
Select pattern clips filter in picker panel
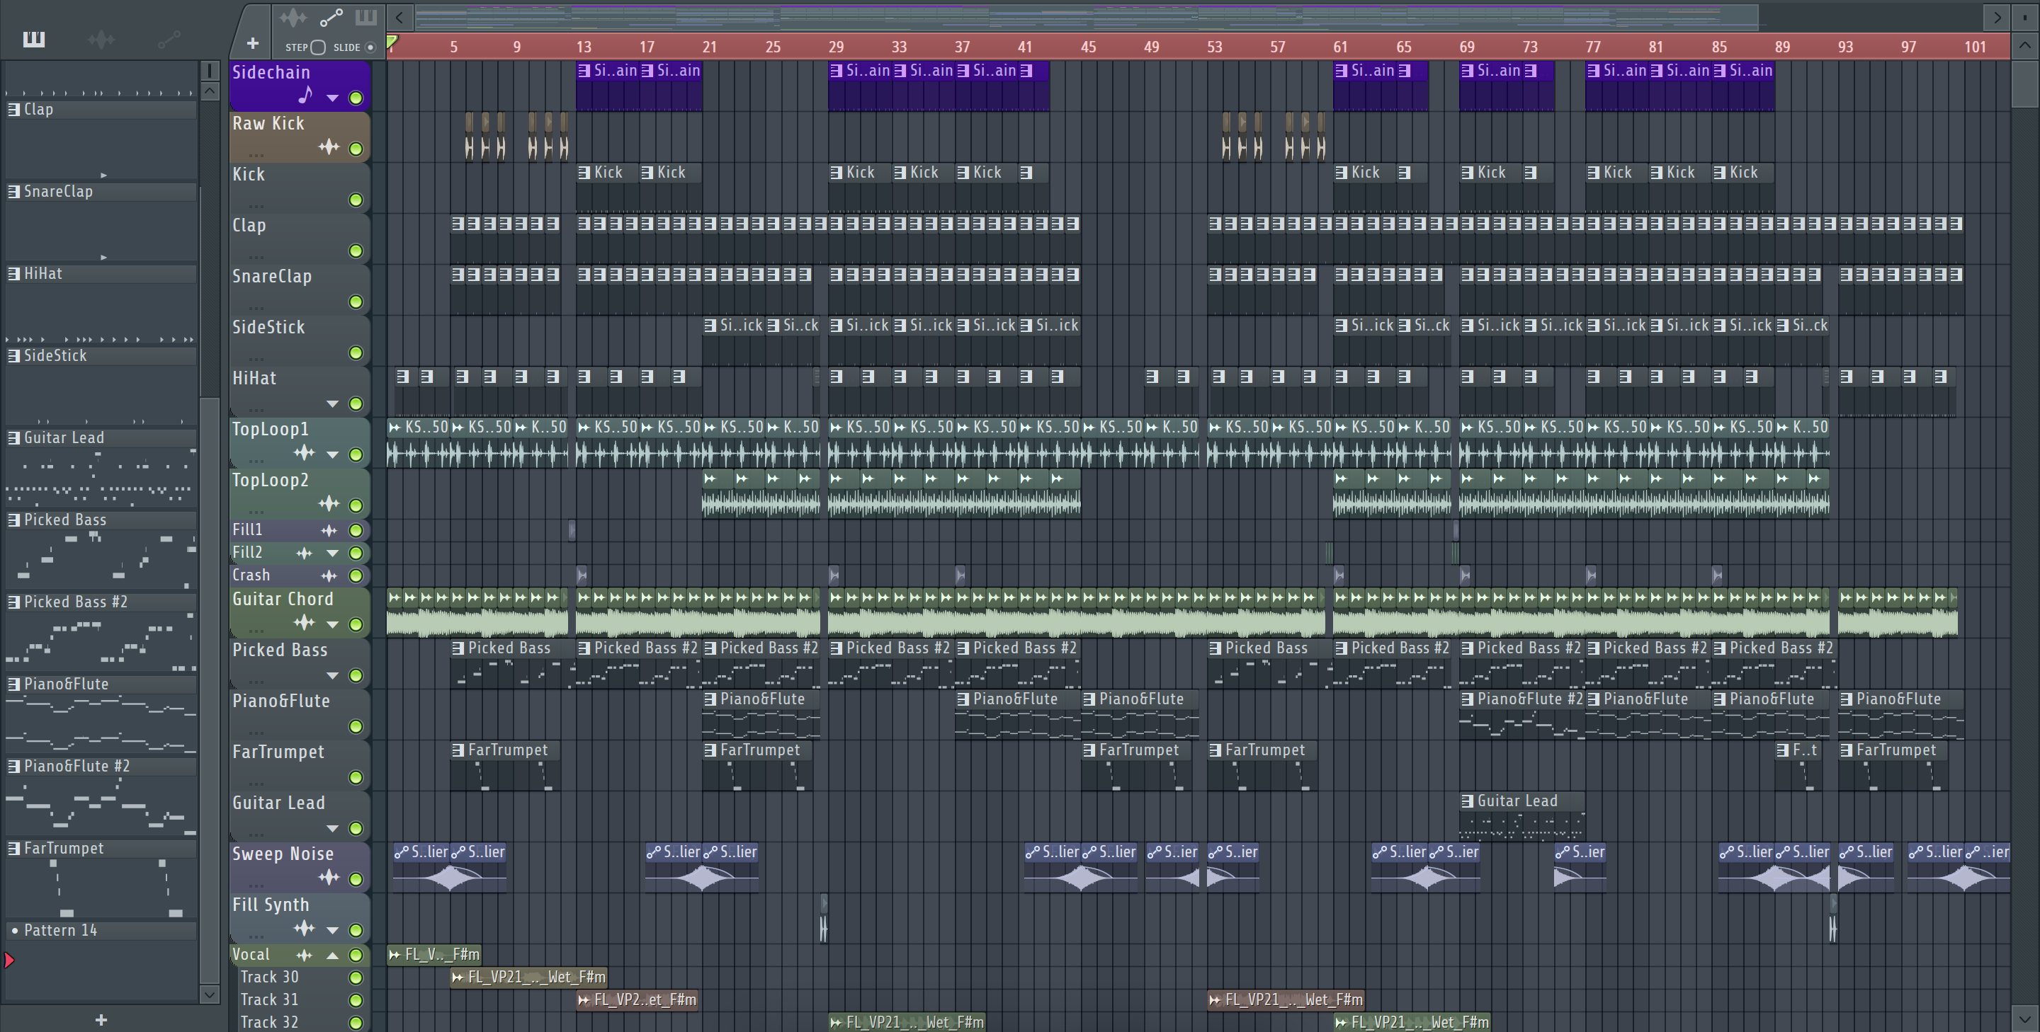[34, 39]
